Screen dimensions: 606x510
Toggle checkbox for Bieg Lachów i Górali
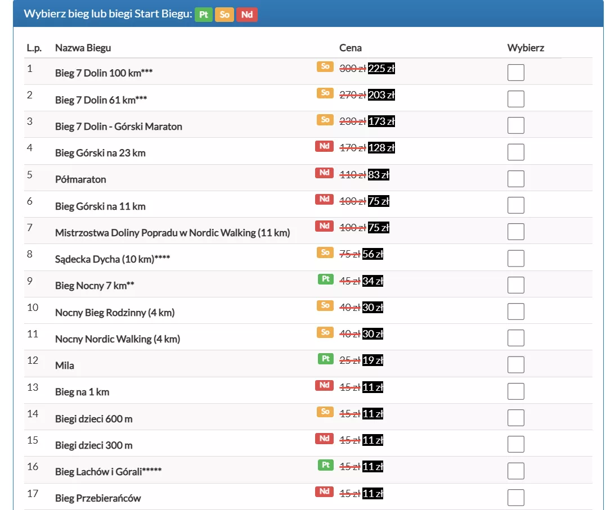click(515, 471)
